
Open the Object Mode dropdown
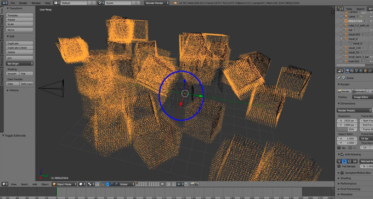pyautogui.click(x=65, y=184)
